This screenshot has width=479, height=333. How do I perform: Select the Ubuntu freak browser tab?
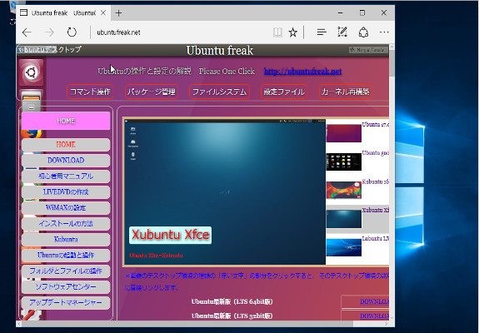[62, 12]
